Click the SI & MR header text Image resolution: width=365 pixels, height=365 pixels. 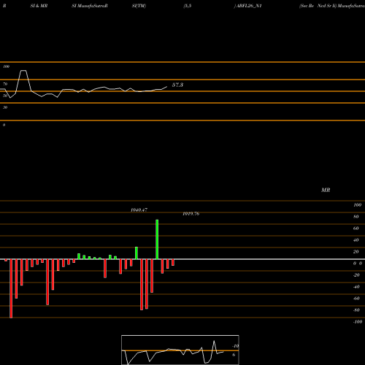click(x=39, y=6)
